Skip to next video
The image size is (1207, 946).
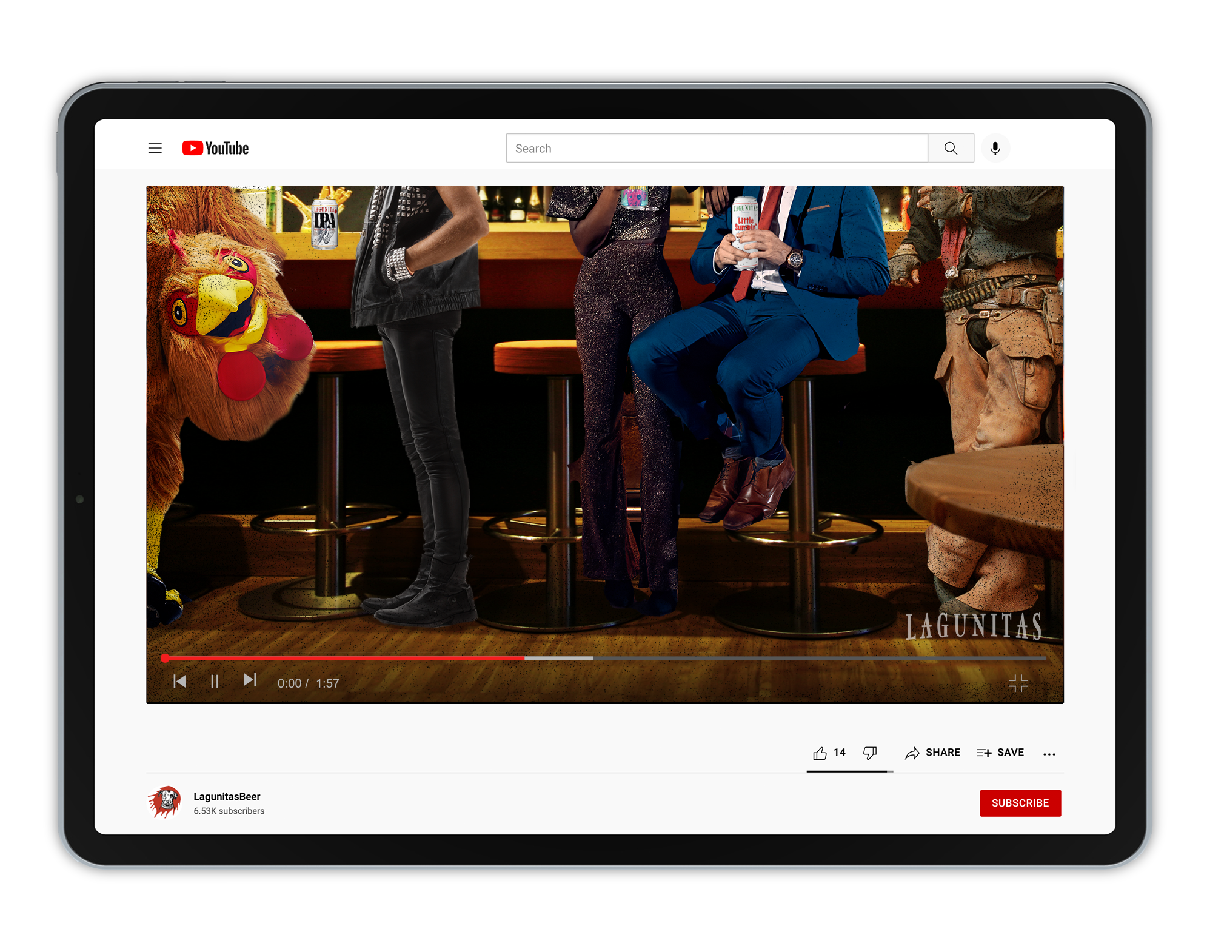(x=250, y=680)
